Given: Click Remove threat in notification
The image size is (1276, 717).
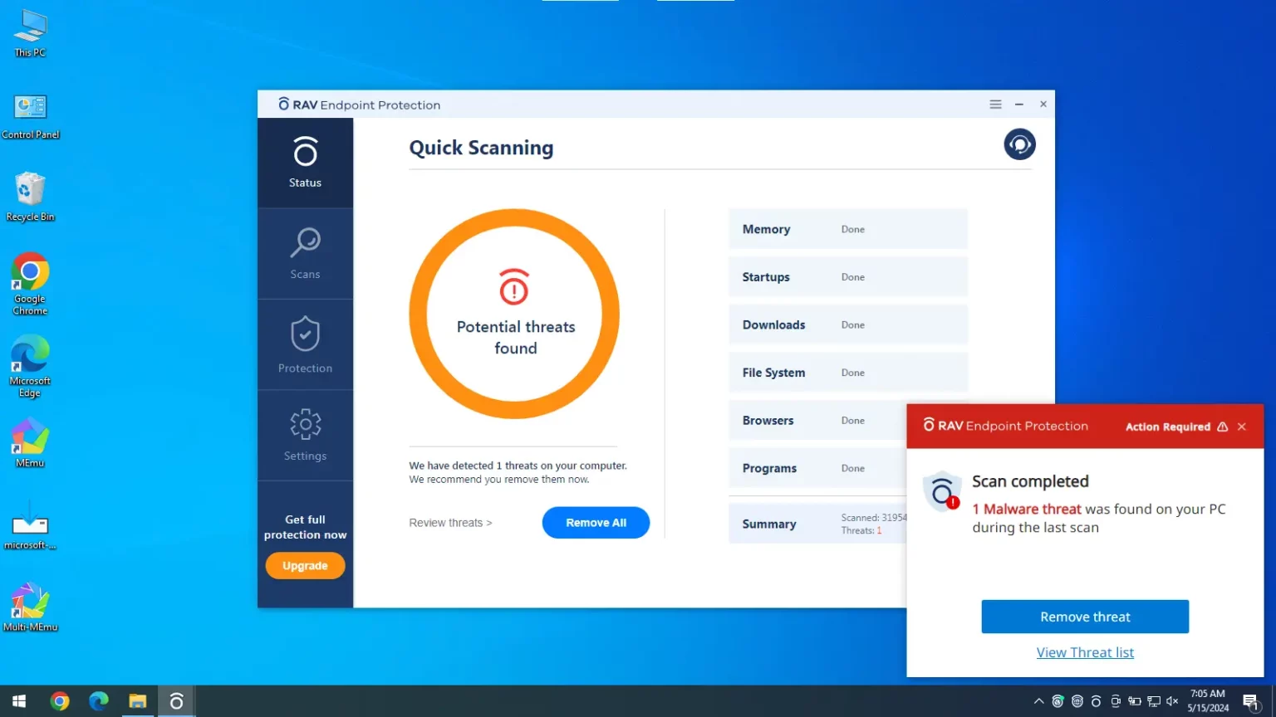Looking at the screenshot, I should click(x=1084, y=617).
